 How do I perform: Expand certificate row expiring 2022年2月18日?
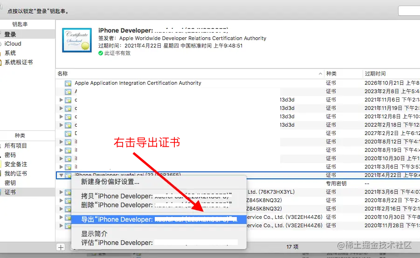[x=61, y=125]
